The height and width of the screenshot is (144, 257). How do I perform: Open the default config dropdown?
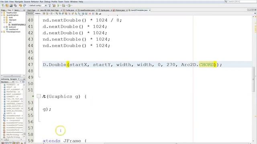pos(45,6)
